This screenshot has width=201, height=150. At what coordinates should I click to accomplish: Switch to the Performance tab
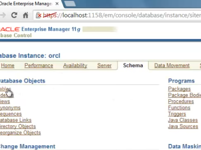(39, 65)
